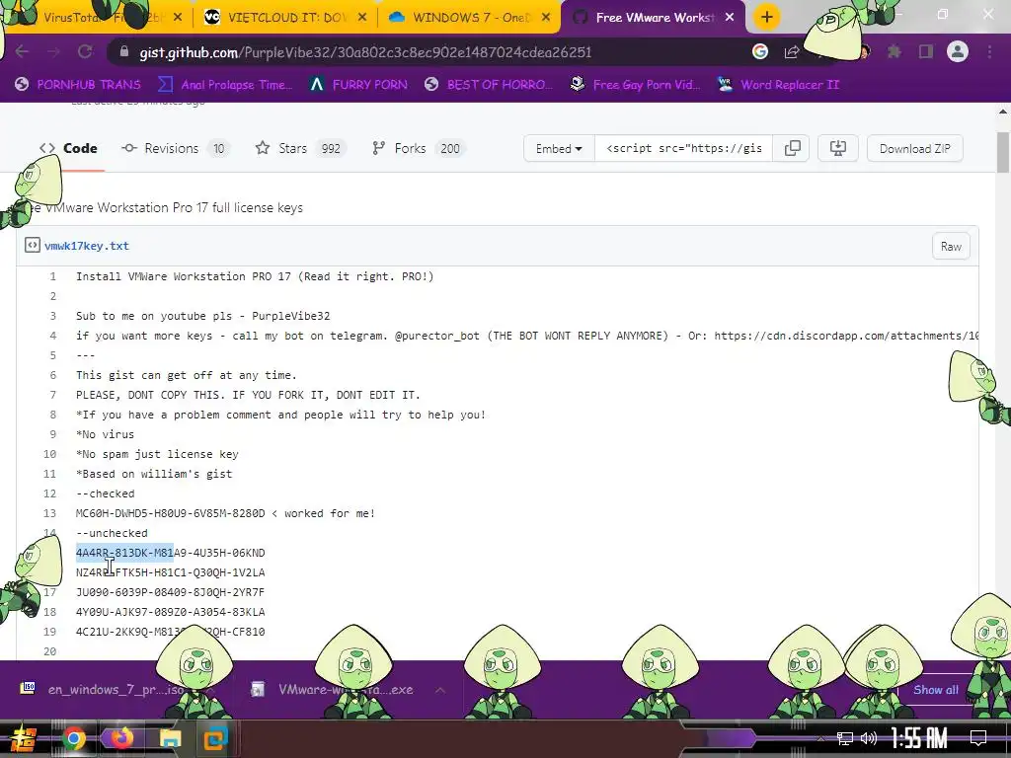Open the extensions puzzle icon
This screenshot has height=758, width=1011.
click(x=894, y=51)
